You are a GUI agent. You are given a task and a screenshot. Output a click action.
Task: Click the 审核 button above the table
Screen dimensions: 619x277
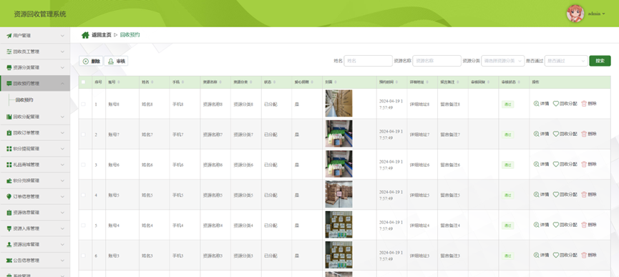pos(116,61)
